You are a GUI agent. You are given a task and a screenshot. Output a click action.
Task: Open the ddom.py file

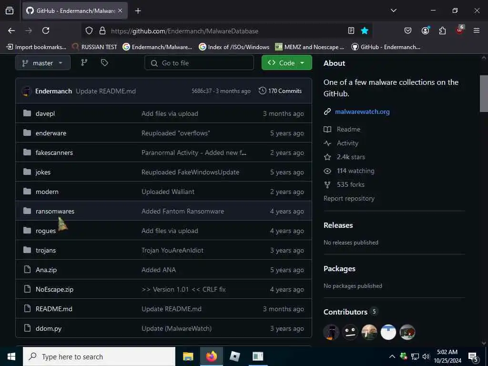(x=49, y=329)
